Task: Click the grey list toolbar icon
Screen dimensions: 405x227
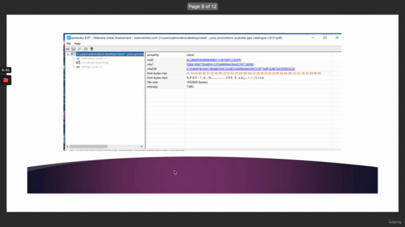Action: pos(85,49)
